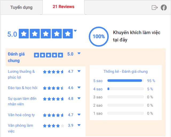The width and height of the screenshot is (171, 137).
Task: Click the Facebook icon
Action: click(164, 8)
